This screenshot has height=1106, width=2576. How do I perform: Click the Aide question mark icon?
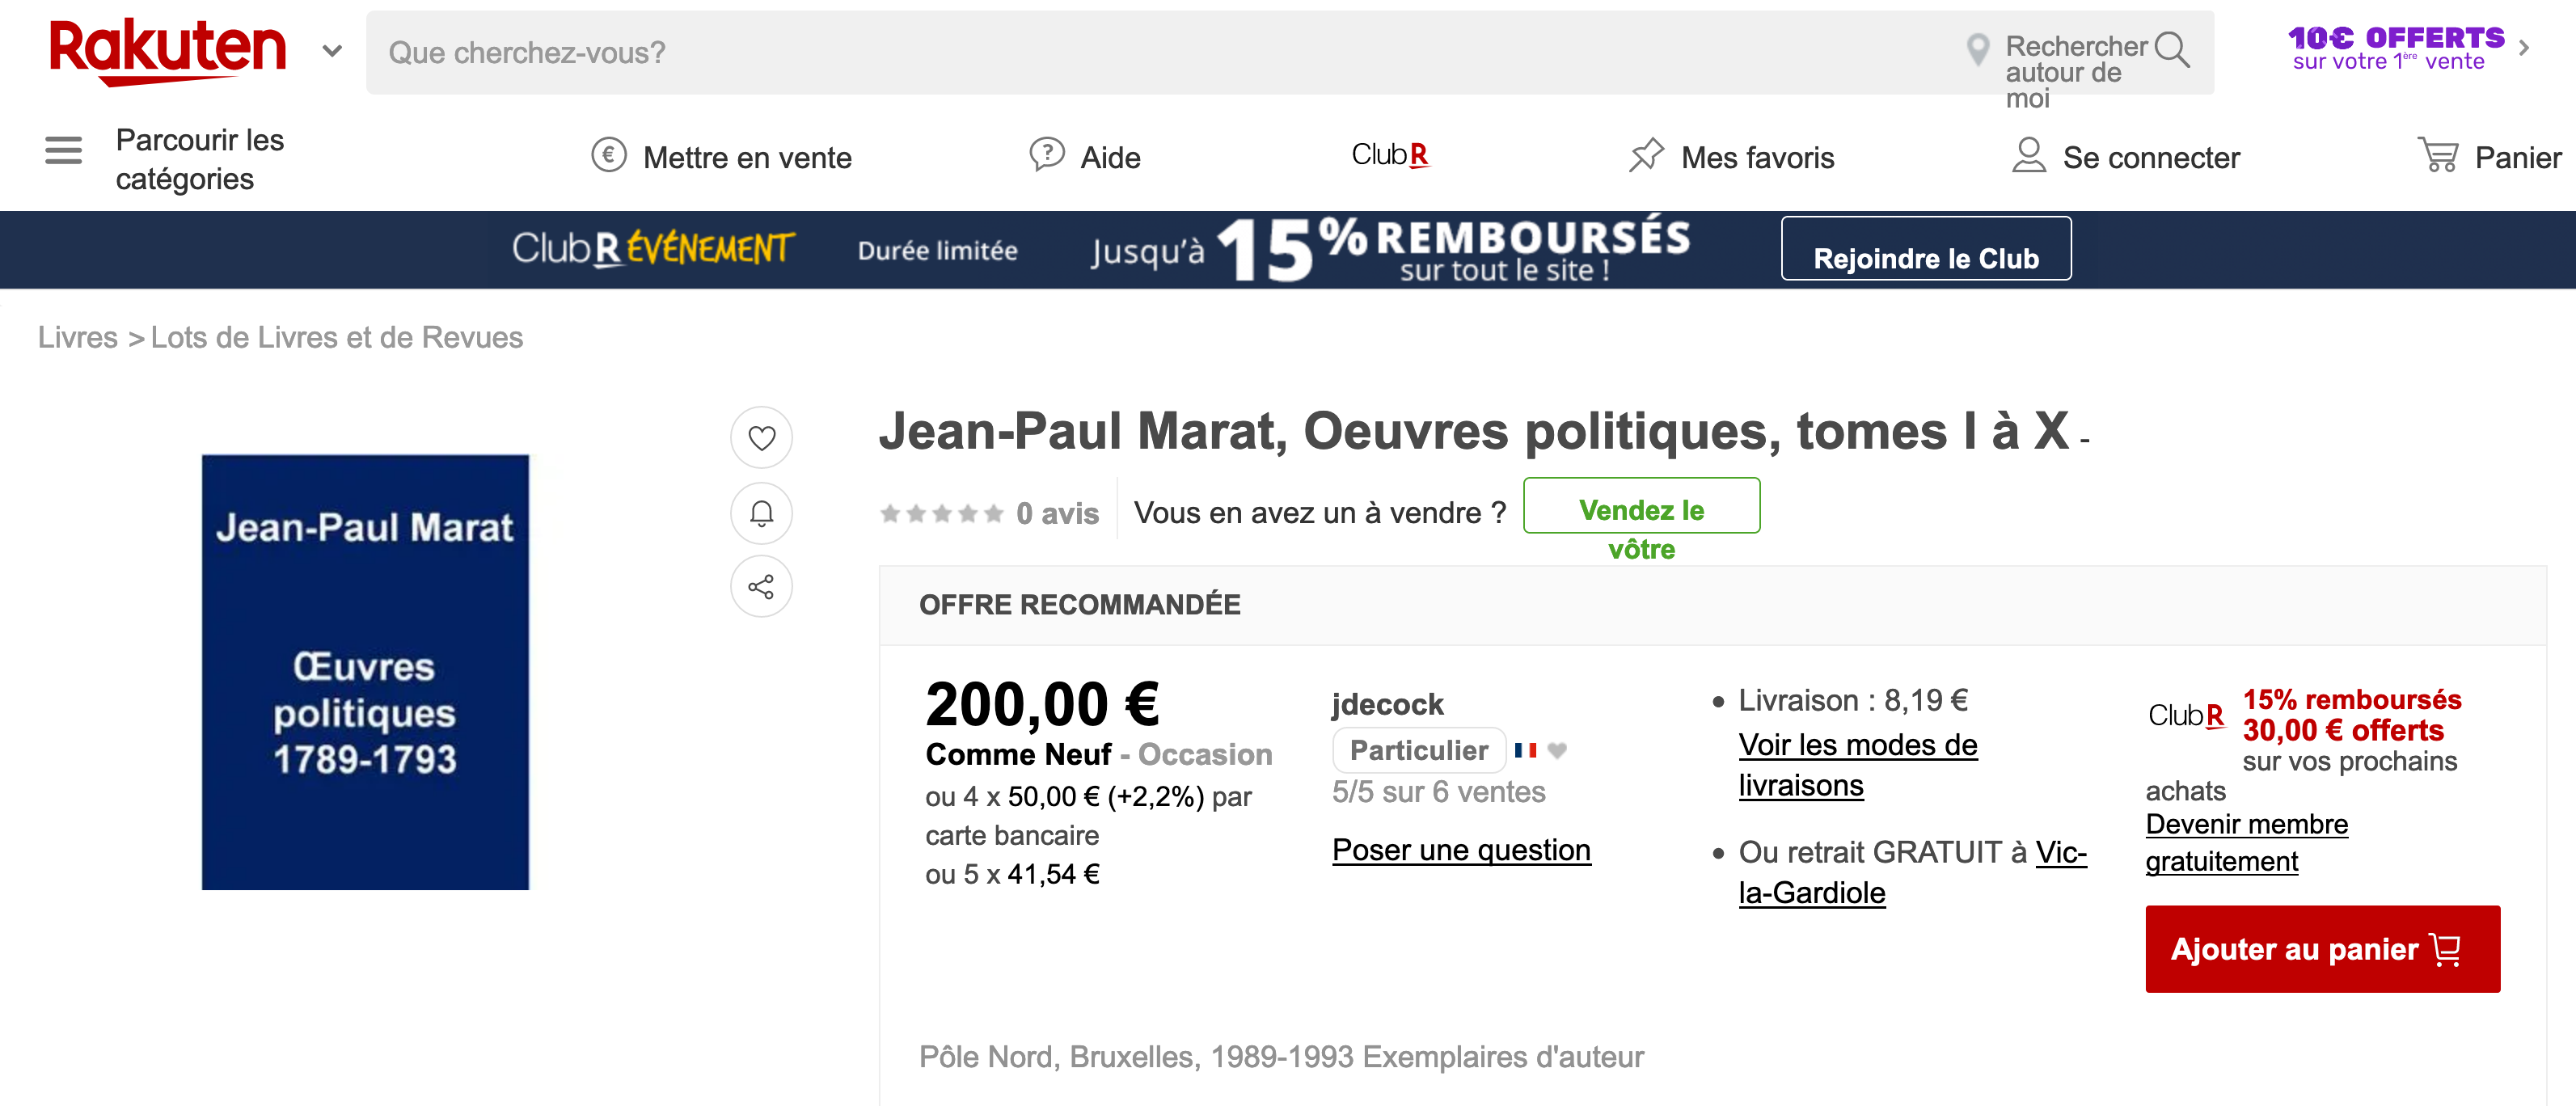1046,155
